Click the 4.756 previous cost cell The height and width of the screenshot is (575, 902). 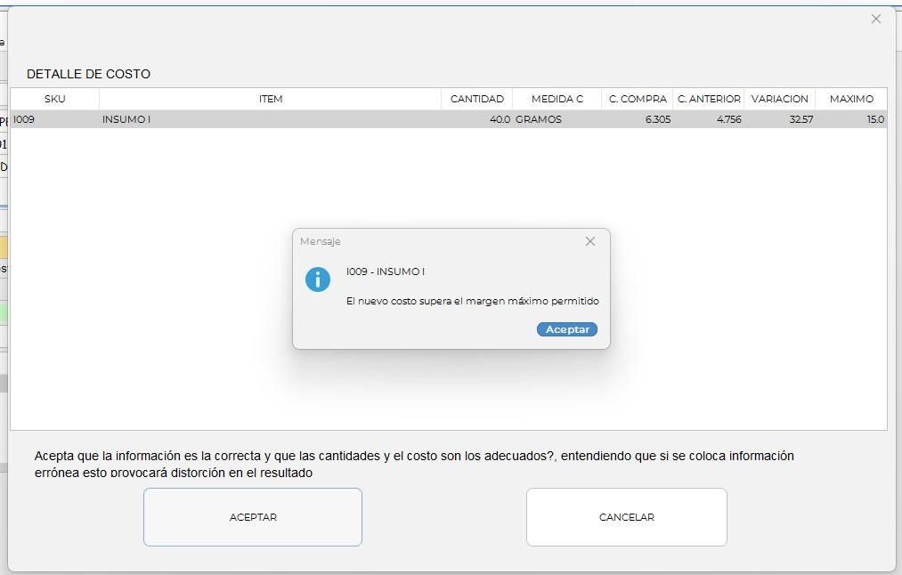point(709,119)
